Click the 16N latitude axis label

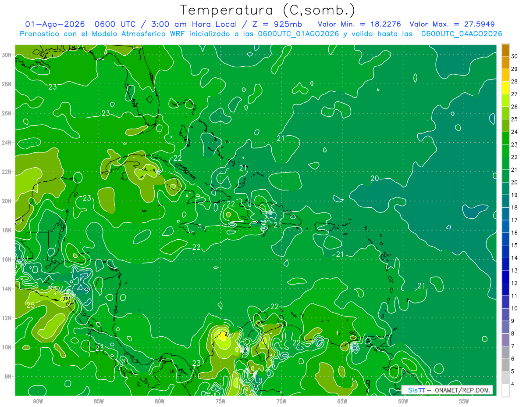7,259
